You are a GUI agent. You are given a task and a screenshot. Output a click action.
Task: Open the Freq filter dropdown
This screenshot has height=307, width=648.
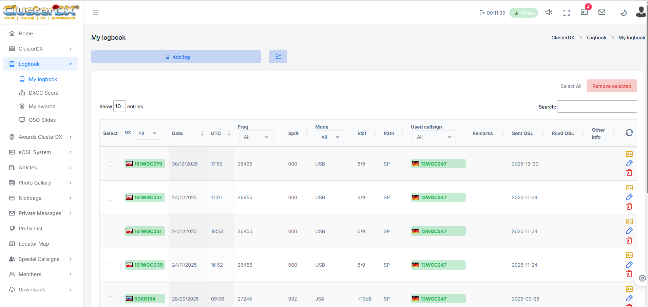point(256,137)
